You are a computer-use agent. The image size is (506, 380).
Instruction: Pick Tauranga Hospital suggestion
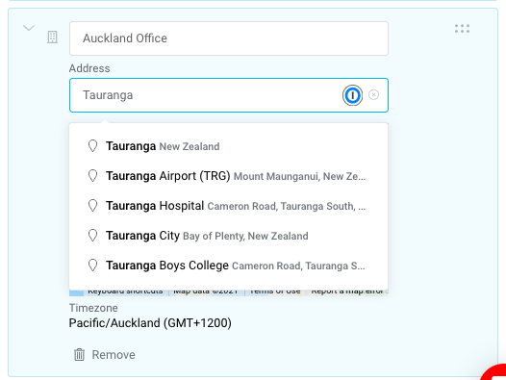pos(229,206)
